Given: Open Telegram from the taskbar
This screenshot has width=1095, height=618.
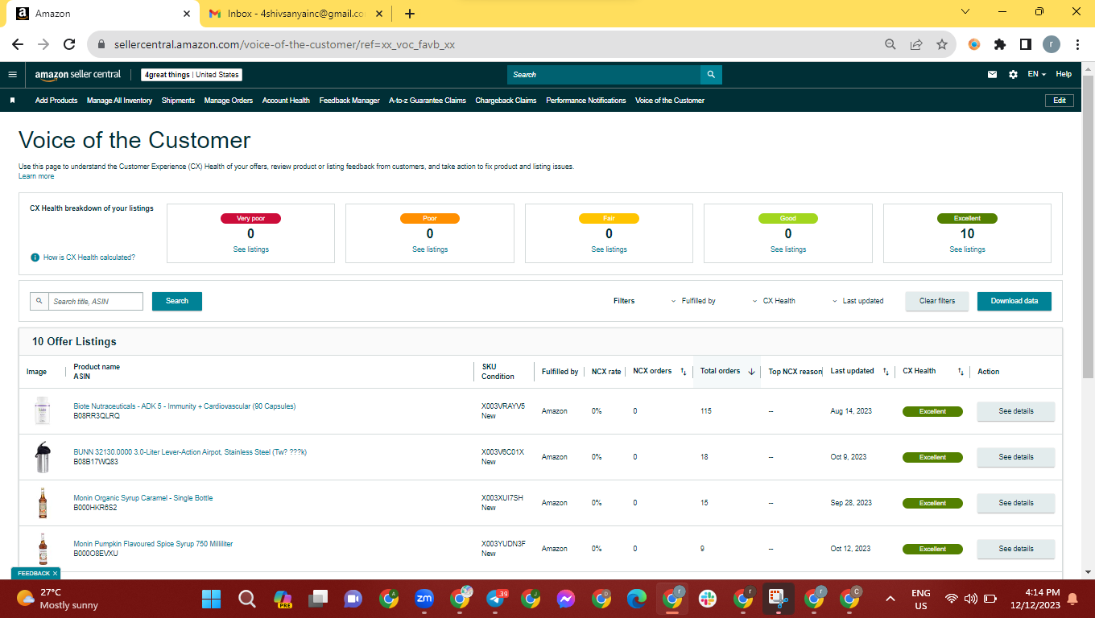Looking at the screenshot, I should pyautogui.click(x=496, y=599).
